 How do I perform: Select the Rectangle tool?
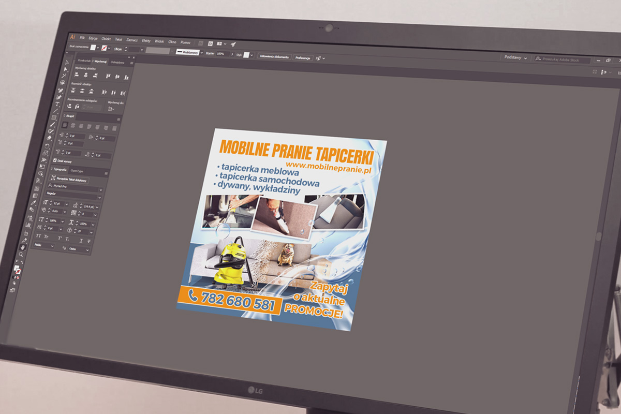point(54,118)
